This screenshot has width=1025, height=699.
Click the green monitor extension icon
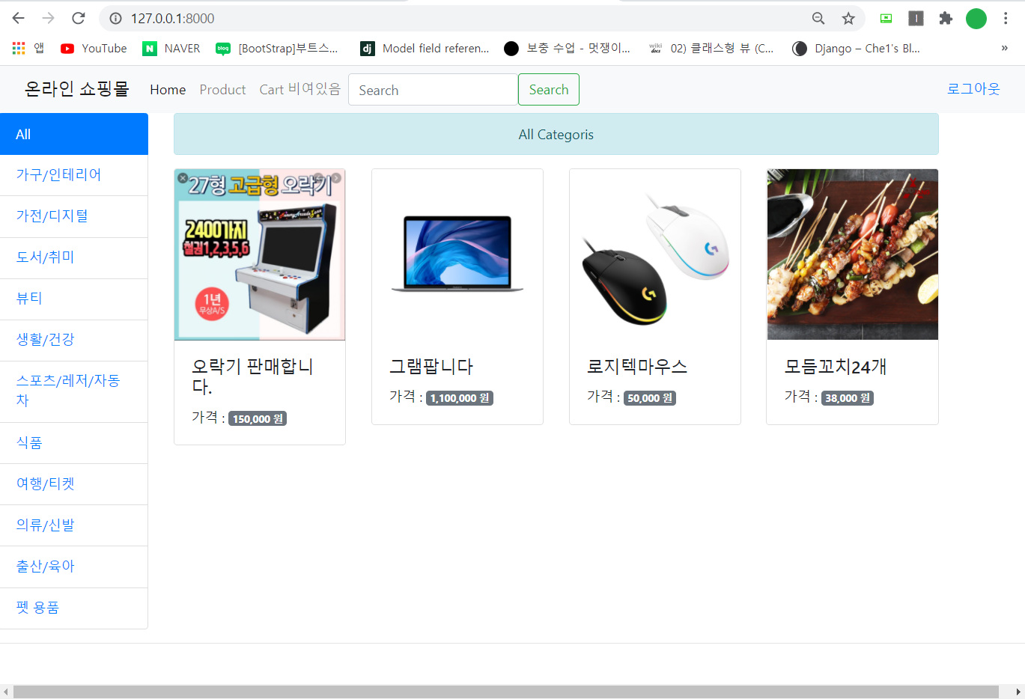click(x=886, y=18)
